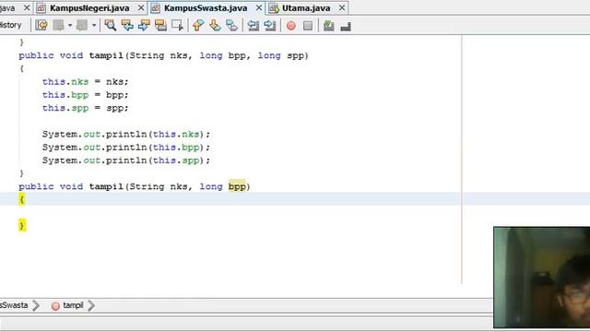Toggle Highlight Search icon
590x332 pixels.
pos(160,25)
